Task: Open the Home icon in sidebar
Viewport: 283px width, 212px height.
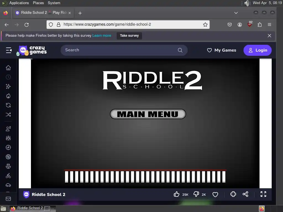Action: pyautogui.click(x=8, y=68)
